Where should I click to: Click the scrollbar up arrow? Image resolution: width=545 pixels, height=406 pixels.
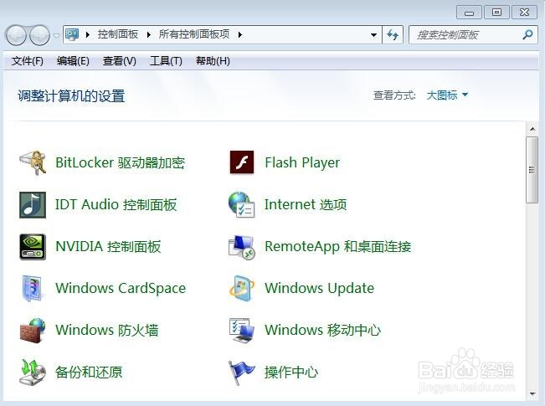pos(532,129)
